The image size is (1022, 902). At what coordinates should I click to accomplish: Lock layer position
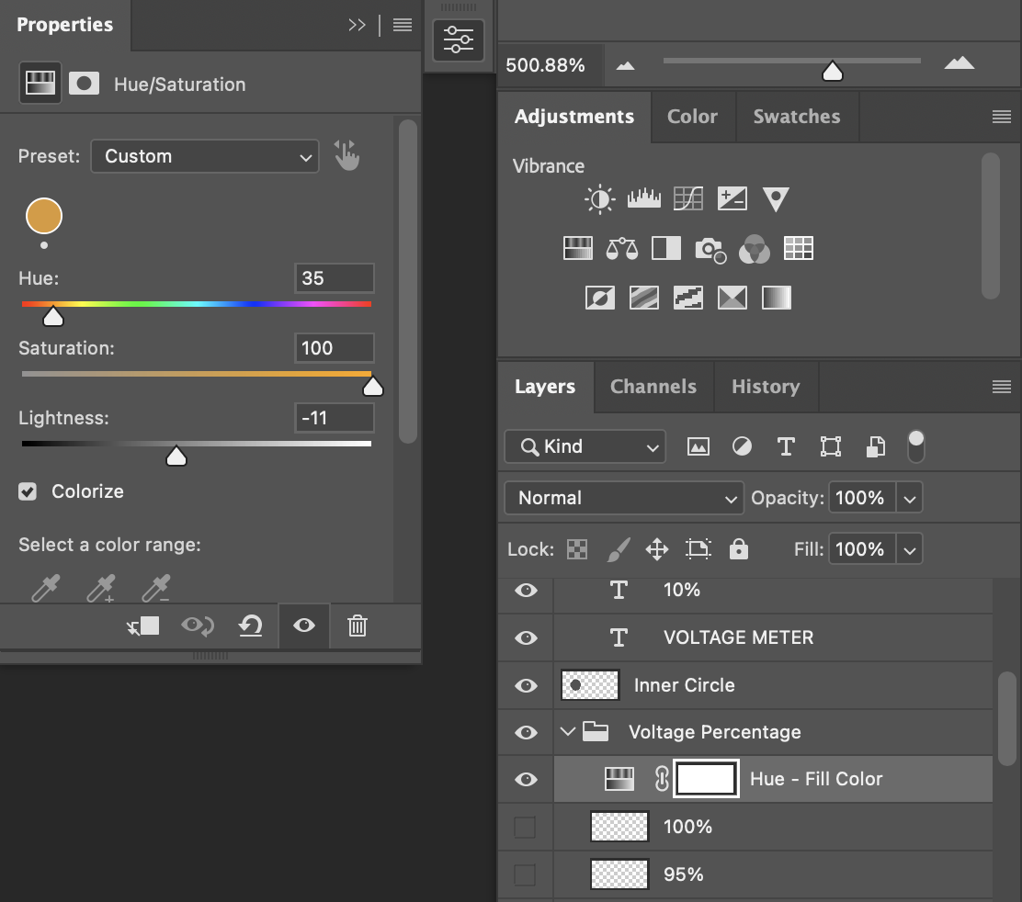tap(657, 549)
